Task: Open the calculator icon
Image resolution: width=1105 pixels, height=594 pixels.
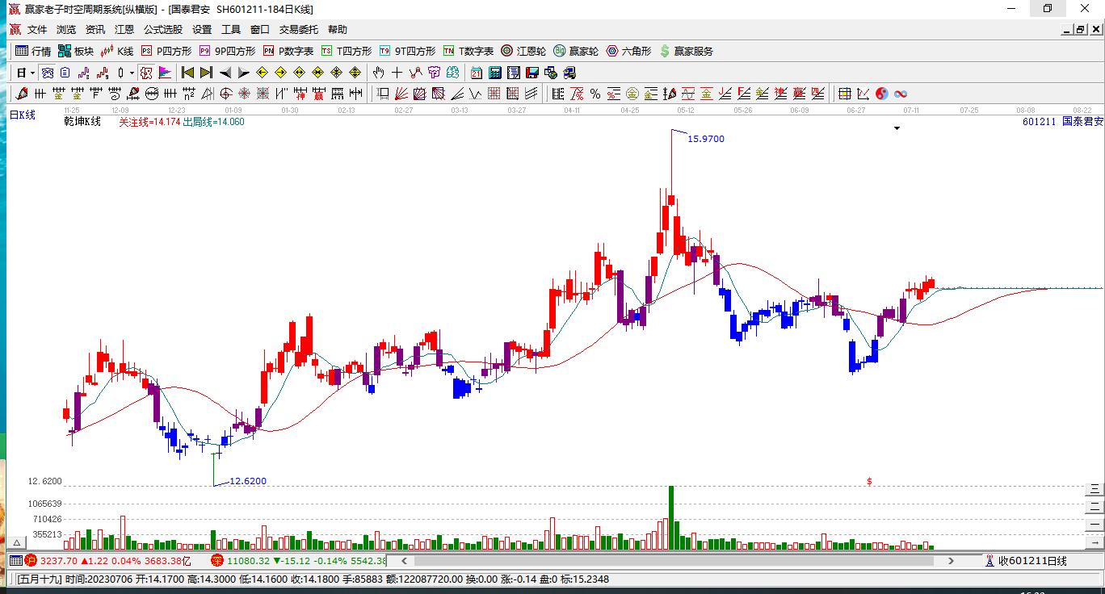Action: click(494, 73)
